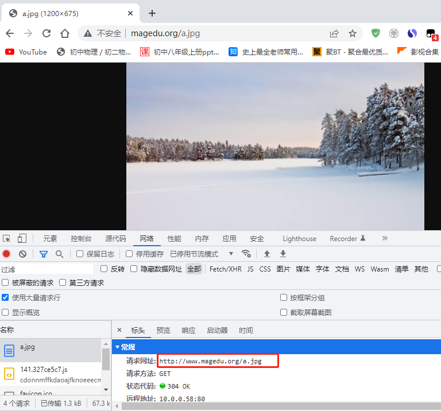Toggle the 截取屏幕截图 checkbox
This screenshot has width=441, height=411.
[284, 312]
